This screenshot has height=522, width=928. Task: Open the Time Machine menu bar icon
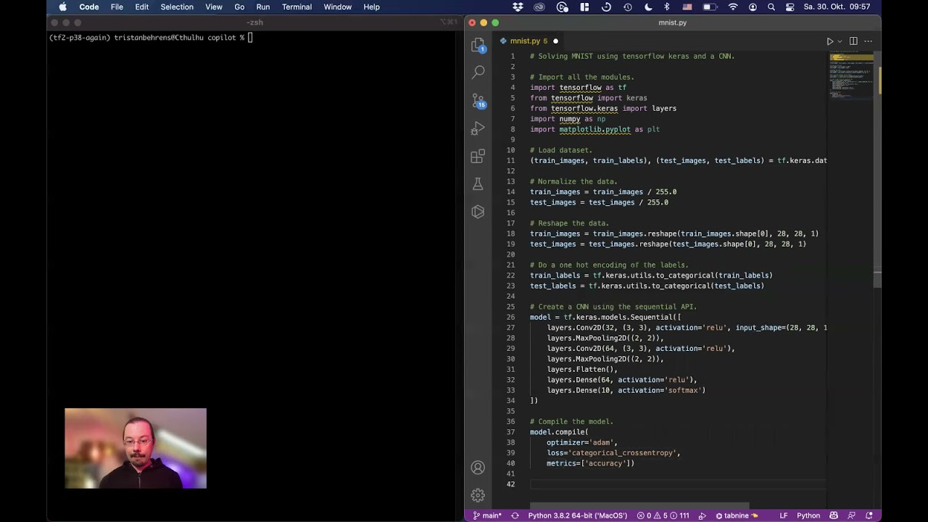[628, 7]
